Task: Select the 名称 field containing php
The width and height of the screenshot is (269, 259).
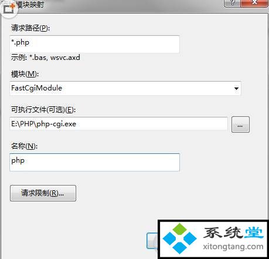Action: coord(94,162)
